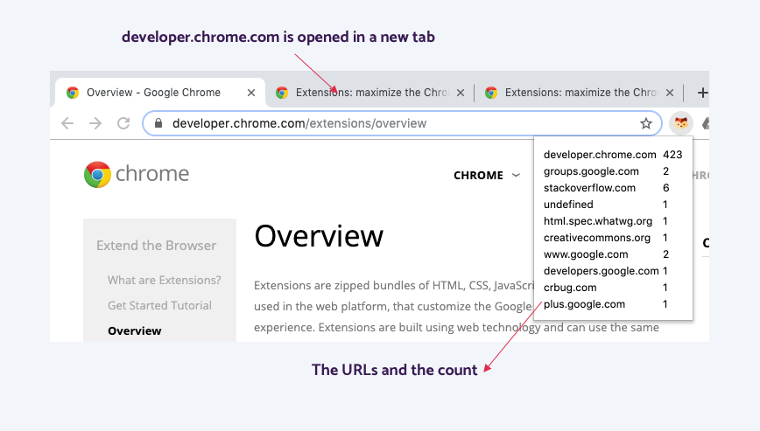This screenshot has width=760, height=431.
Task: Select Overview in the sidebar
Action: click(135, 330)
